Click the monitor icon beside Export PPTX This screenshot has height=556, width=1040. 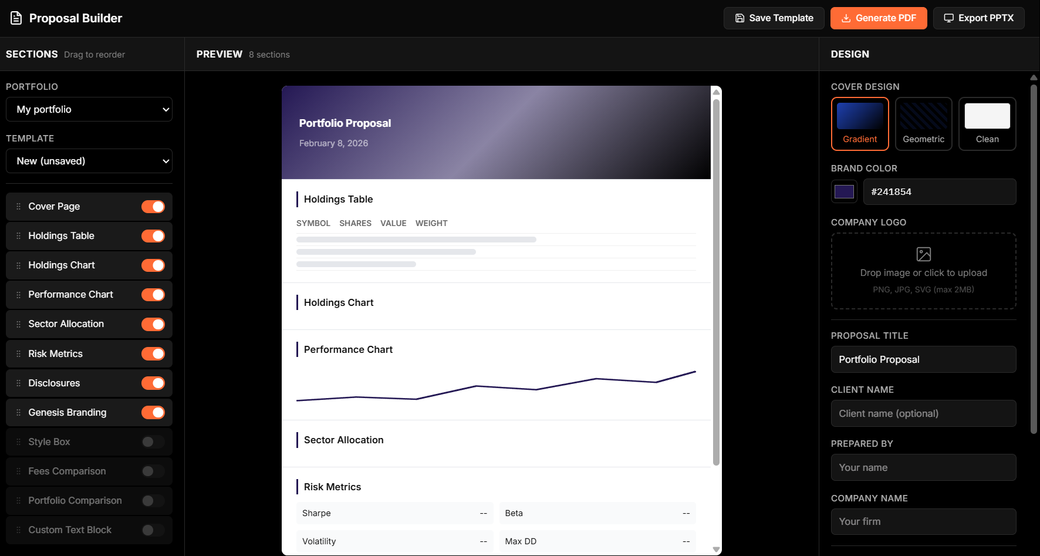948,18
